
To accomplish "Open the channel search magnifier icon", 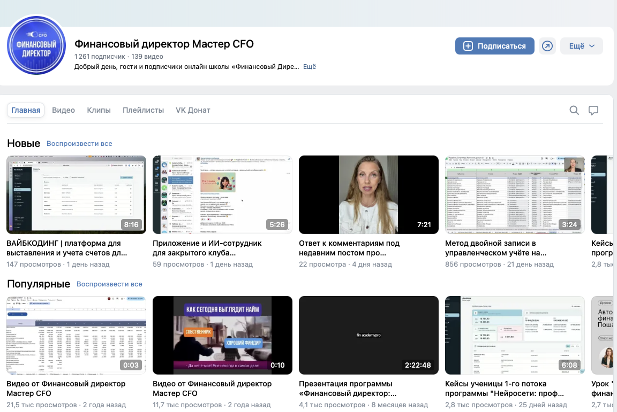I will 574,111.
